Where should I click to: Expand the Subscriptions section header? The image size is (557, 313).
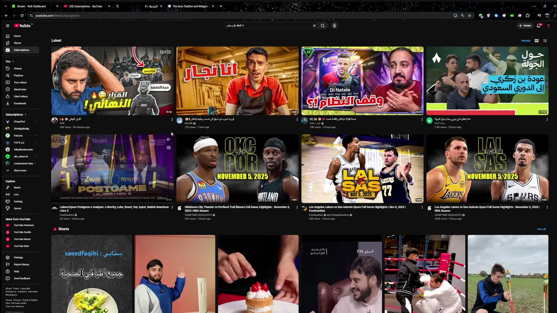(15, 114)
